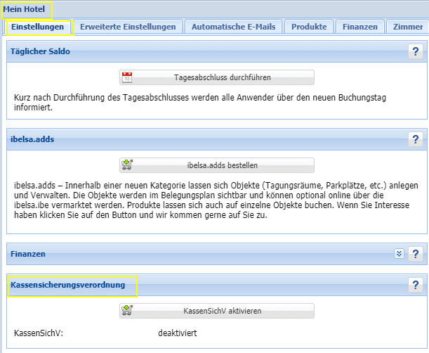Expand the Finanzen section with the chevron
Viewport: 429px width, 353px height.
[x=399, y=254]
